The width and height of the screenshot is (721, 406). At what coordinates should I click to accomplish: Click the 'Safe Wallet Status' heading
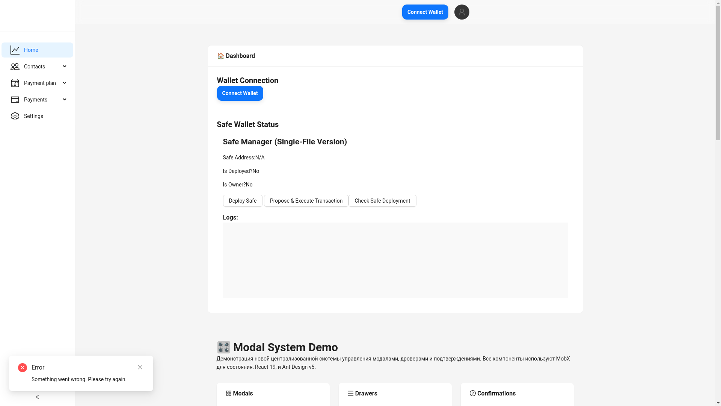tap(247, 124)
